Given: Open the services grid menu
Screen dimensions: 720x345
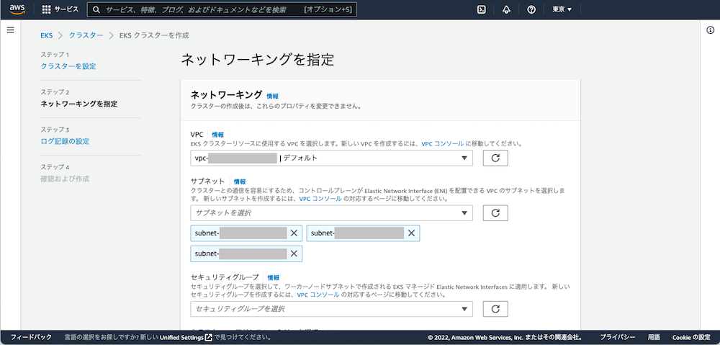Looking at the screenshot, I should (47, 9).
